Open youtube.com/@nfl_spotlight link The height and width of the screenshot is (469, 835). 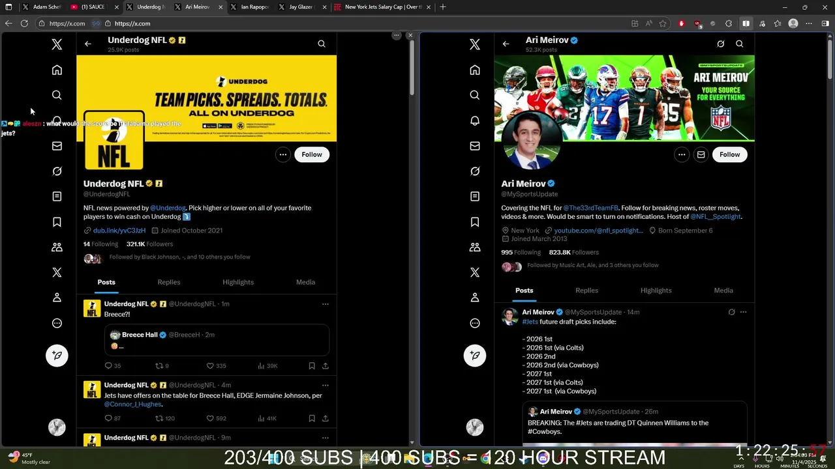point(598,231)
